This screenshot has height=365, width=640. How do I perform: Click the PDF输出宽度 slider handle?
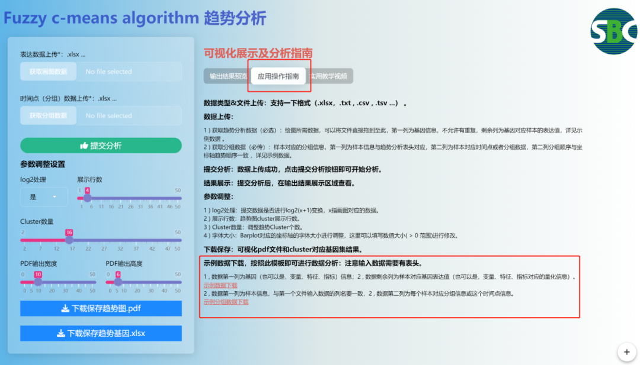click(38, 282)
